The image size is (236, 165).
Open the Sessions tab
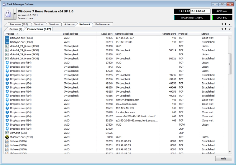pyautogui.click(x=54, y=24)
